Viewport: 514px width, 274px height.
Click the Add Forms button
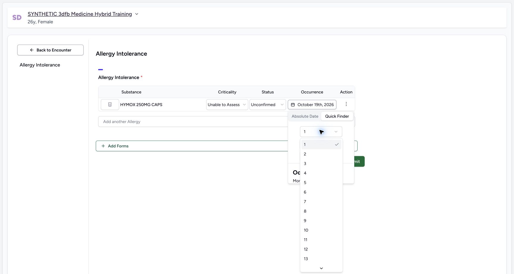(x=192, y=146)
